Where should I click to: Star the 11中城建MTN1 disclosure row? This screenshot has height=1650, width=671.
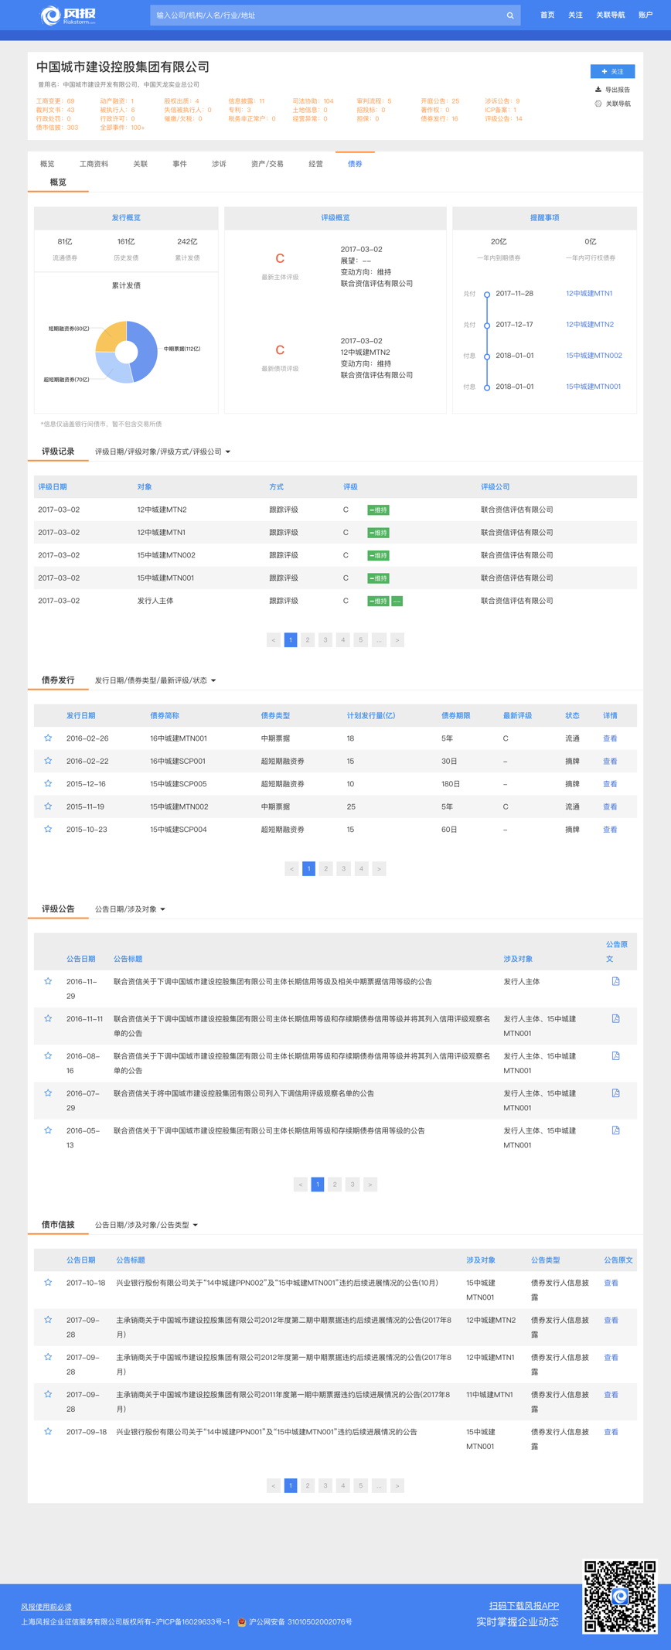point(48,1394)
